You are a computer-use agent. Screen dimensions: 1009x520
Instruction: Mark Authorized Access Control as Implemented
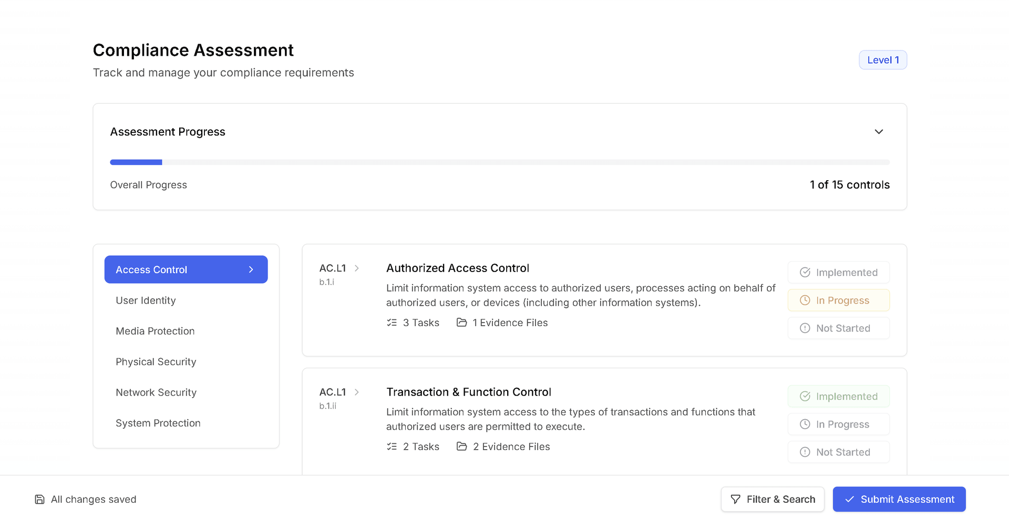(x=838, y=272)
